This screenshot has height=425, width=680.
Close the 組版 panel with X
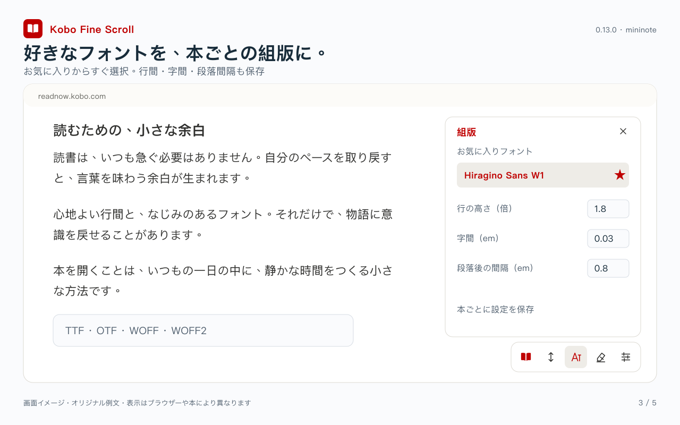(623, 131)
